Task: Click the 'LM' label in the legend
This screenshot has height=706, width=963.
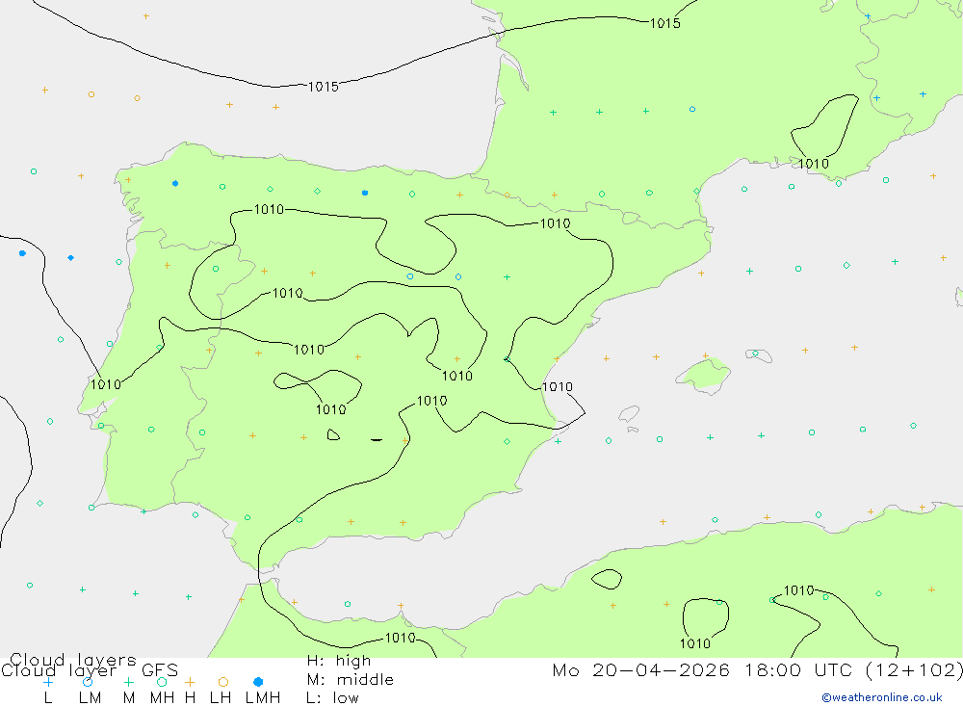Action: (x=91, y=698)
